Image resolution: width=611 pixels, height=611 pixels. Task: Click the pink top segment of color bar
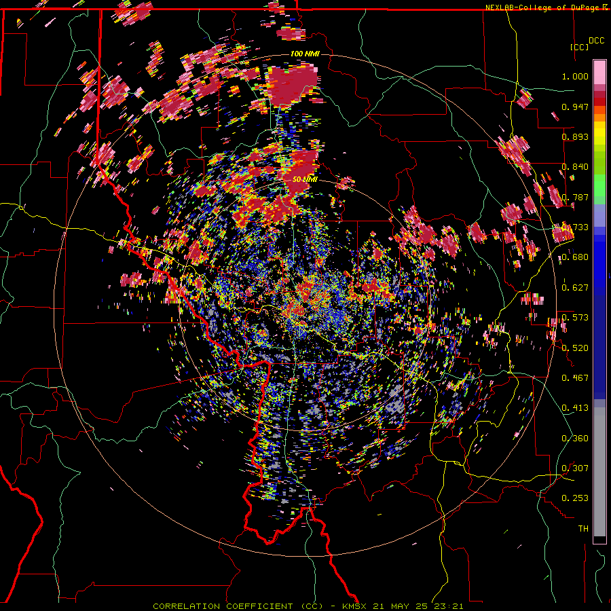tap(599, 72)
